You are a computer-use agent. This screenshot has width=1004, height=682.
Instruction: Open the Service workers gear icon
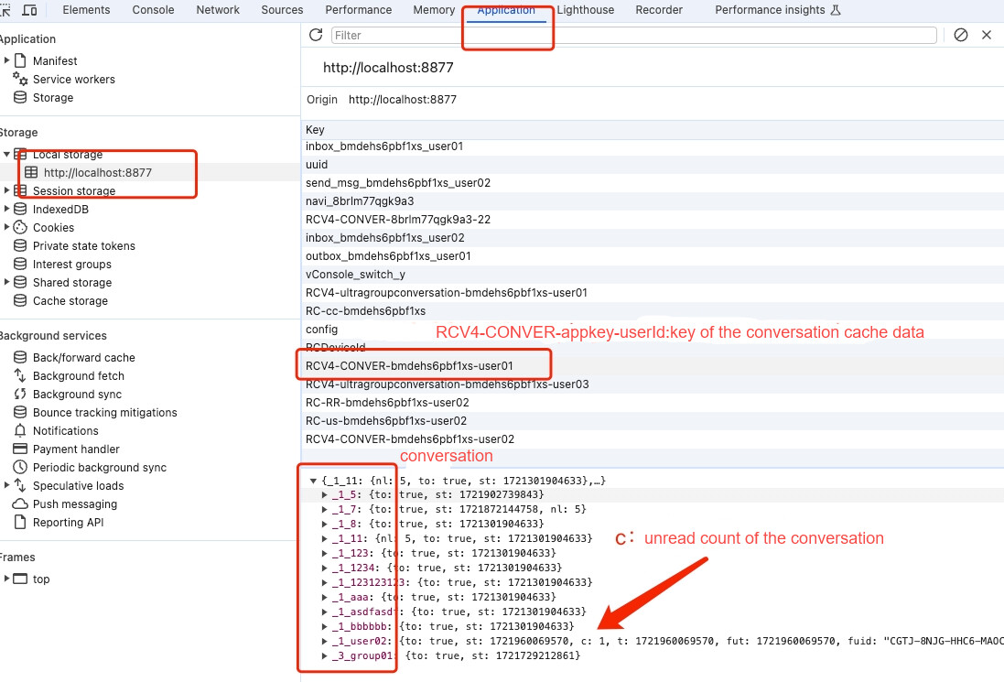[20, 79]
